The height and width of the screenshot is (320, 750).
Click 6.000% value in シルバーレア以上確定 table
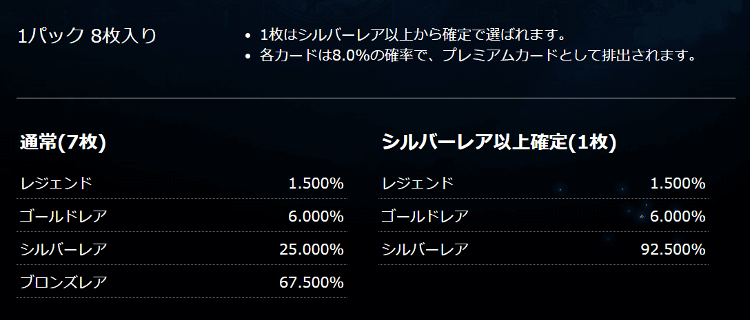677,216
